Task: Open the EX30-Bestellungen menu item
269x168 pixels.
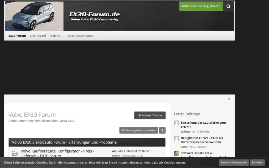Action: pyautogui.click(x=81, y=36)
